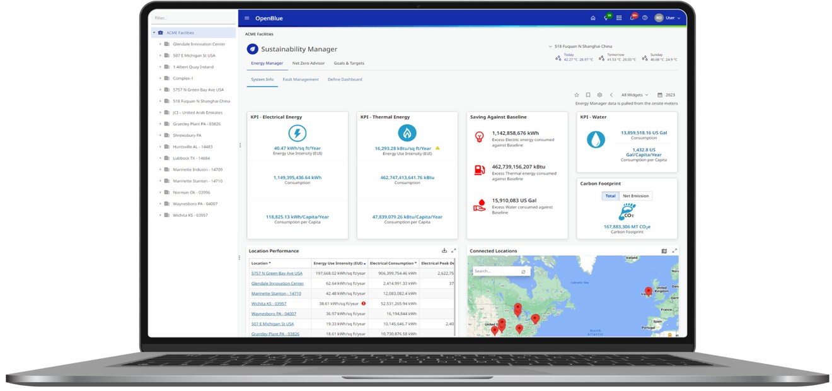
Task: Open the hamburger menu beside OpenBlue
Action: click(246, 18)
